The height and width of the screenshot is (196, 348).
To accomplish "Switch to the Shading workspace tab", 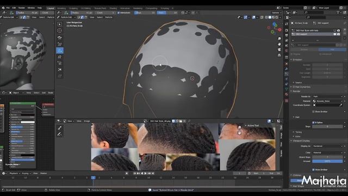I will pos(113,8).
